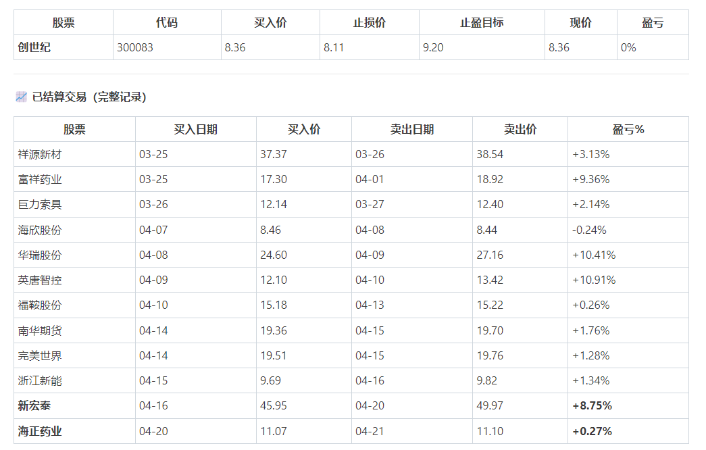This screenshot has height=450, width=706.
Task: Click 海正药业 profit +0.27%
Action: pos(592,431)
